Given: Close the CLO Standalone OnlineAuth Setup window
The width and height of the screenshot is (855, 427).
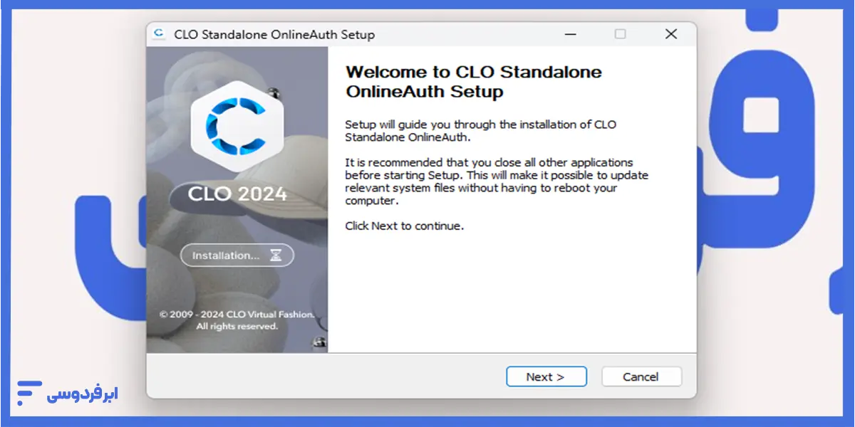Looking at the screenshot, I should click(x=670, y=34).
